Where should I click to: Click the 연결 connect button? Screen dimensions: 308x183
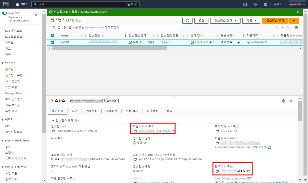pos(201,21)
